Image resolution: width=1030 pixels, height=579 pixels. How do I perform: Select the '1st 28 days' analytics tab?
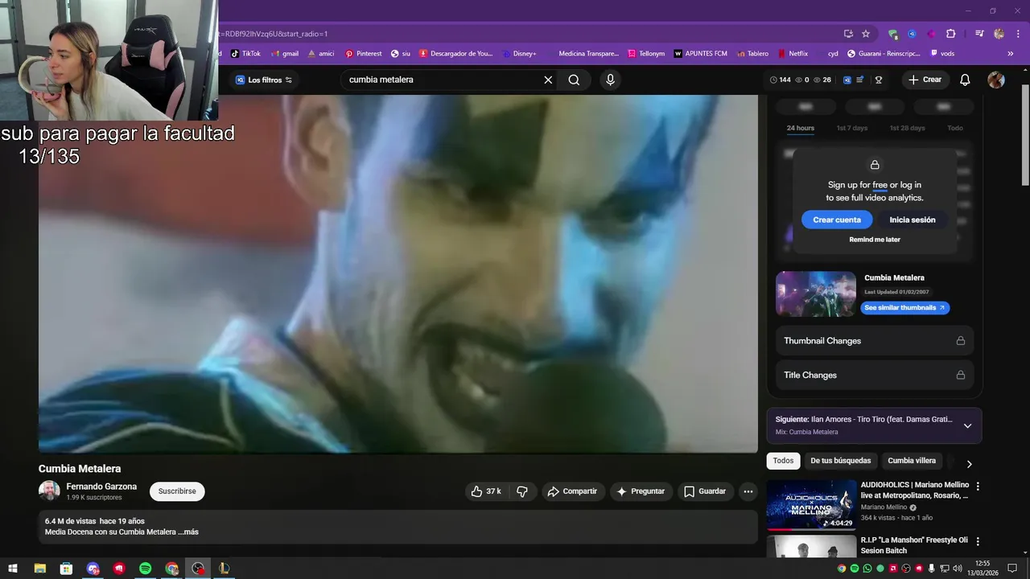(907, 129)
